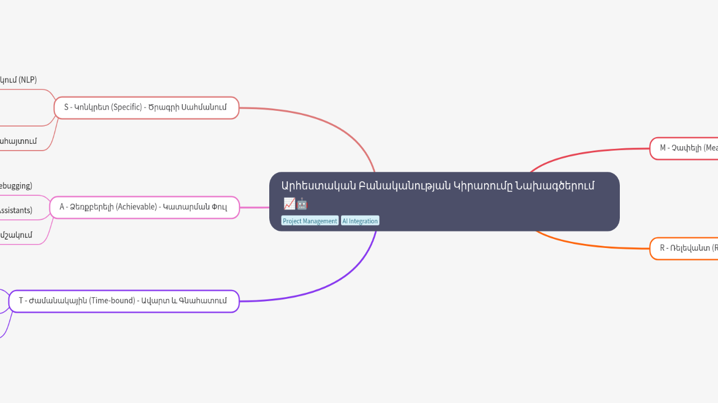Click the child node ending with 'ebugging)'

[16, 186]
